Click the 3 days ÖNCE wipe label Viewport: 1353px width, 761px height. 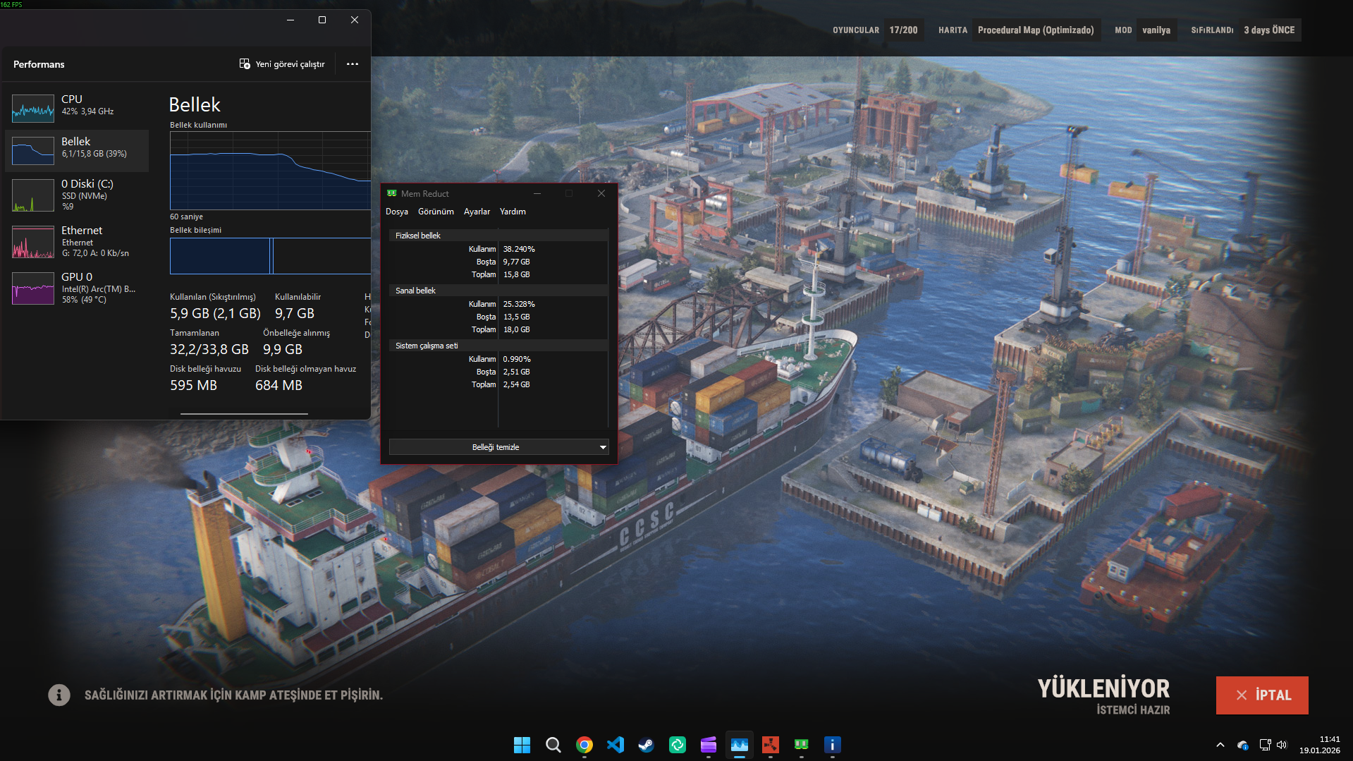[x=1269, y=30]
